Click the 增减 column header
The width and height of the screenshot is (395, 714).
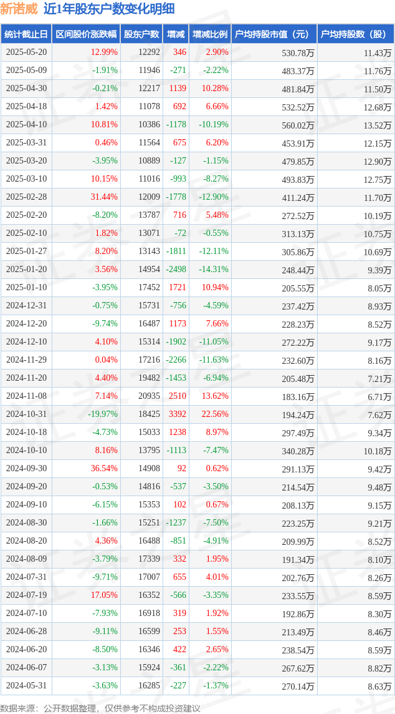coord(176,34)
